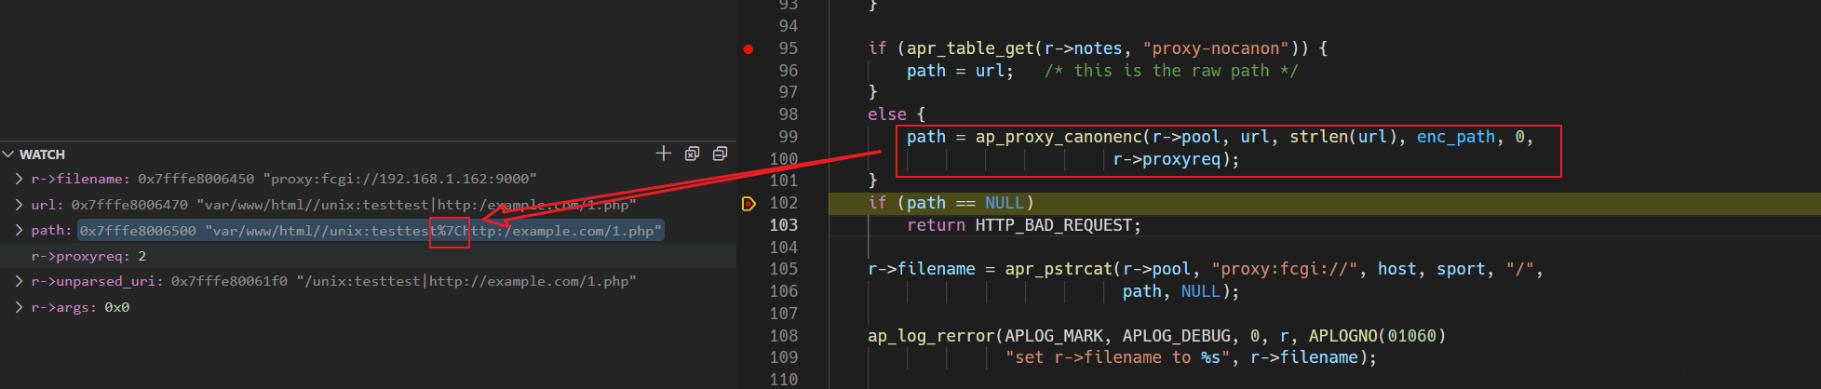Expand the r->filename watch entry

point(19,179)
